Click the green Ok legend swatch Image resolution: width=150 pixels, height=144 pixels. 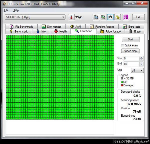tap(122, 82)
